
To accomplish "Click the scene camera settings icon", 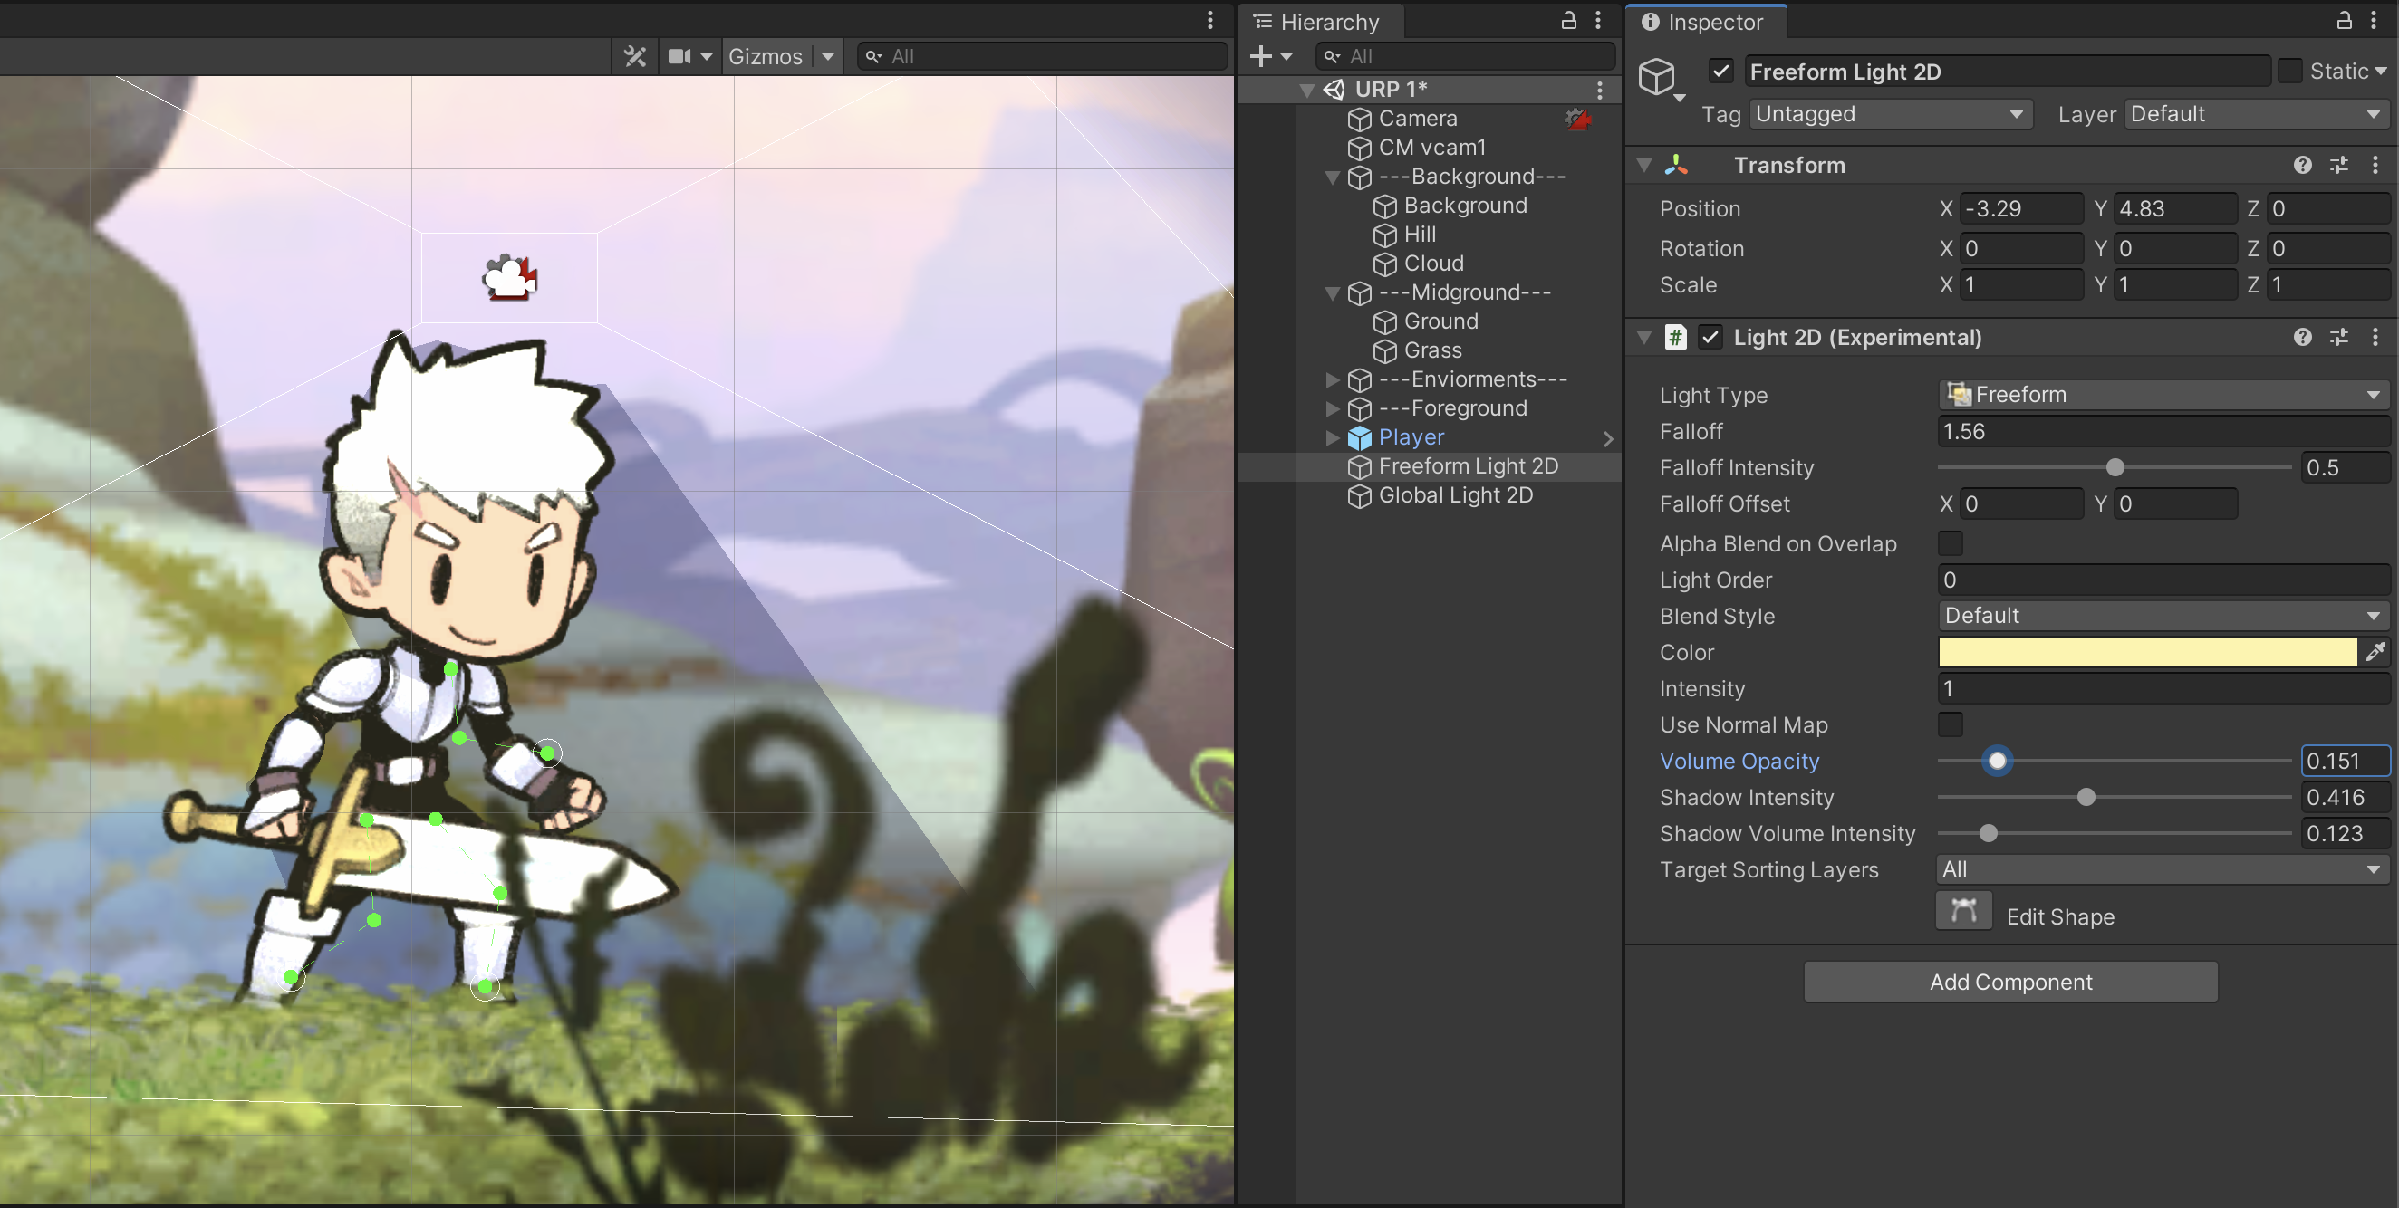I will pyautogui.click(x=680, y=57).
